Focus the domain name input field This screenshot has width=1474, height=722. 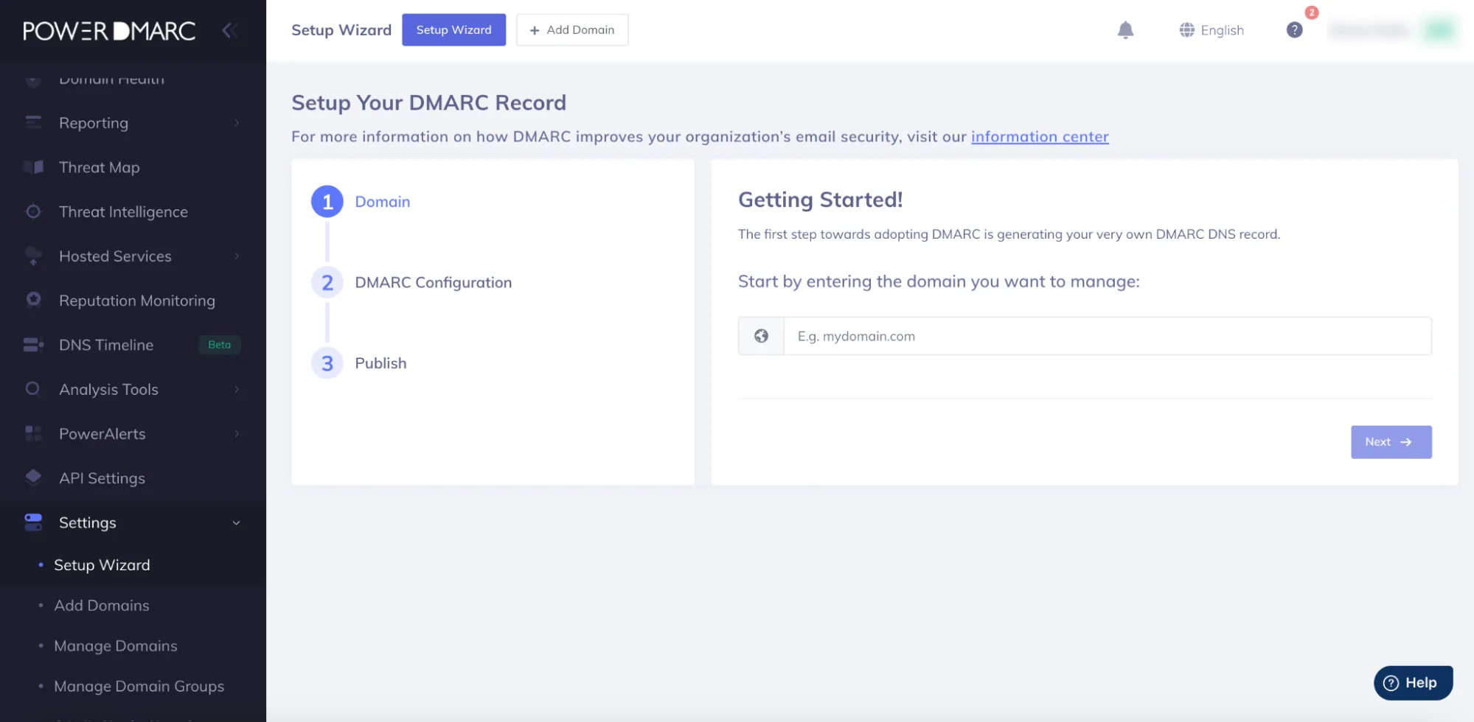click(1107, 336)
